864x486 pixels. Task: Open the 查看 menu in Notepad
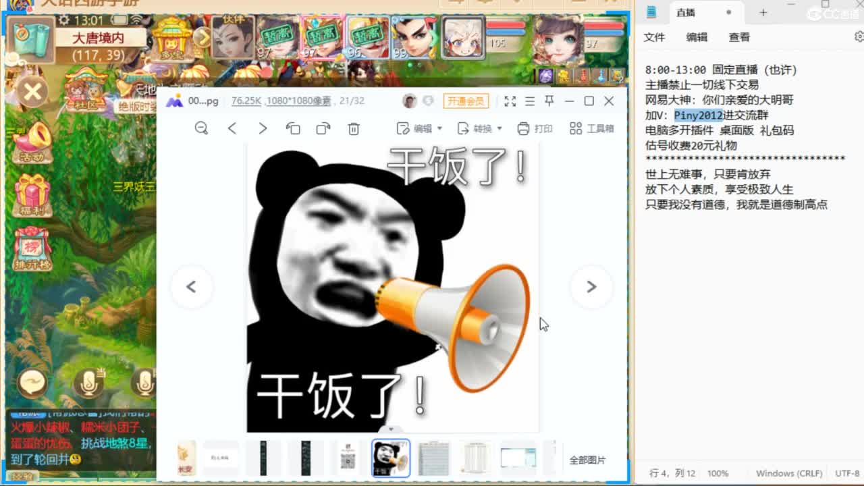point(739,37)
